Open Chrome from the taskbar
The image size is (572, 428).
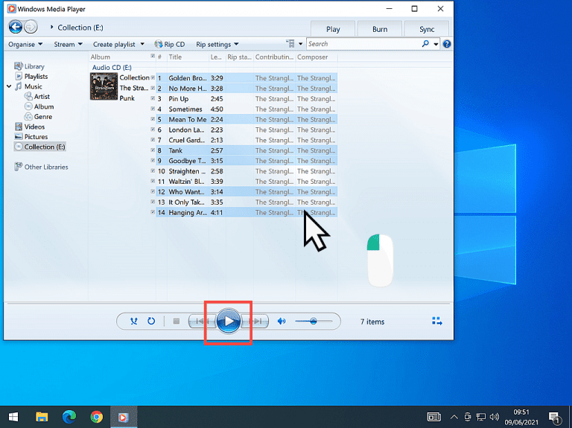96,417
